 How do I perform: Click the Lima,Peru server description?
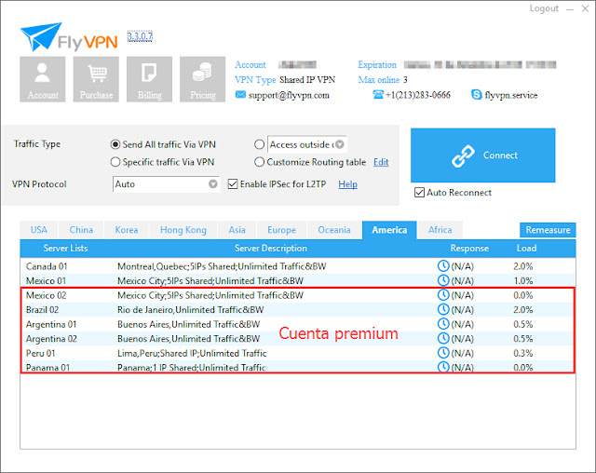192,353
